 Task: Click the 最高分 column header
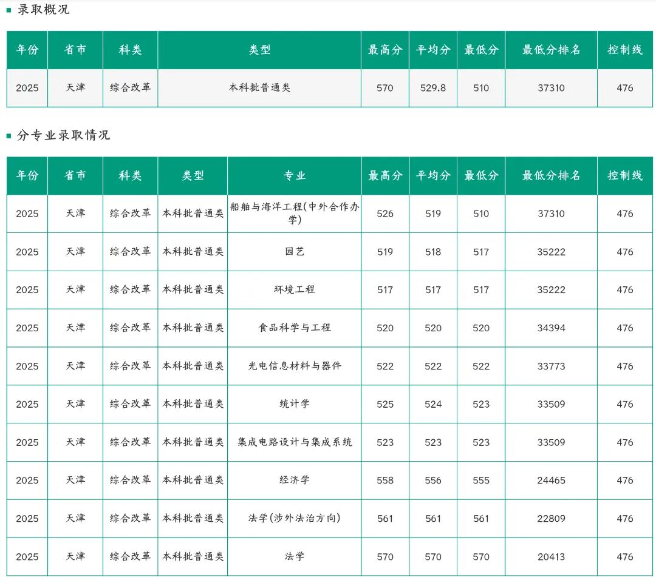coord(384,175)
